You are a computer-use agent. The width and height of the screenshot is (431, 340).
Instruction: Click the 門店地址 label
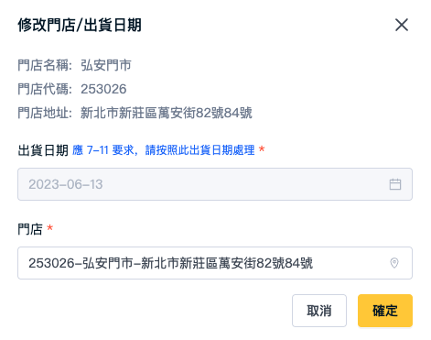45,113
